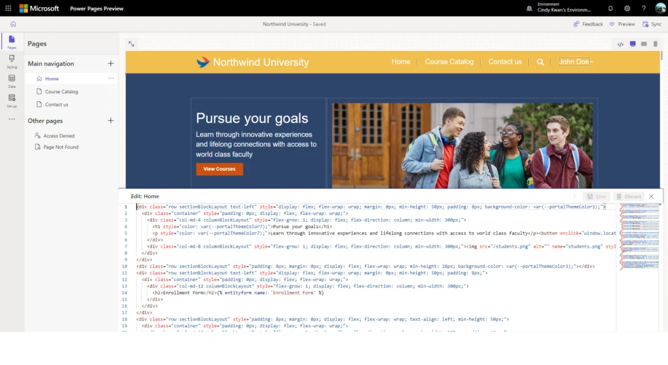Open the environment picker
668x365 pixels.
pos(559,7)
